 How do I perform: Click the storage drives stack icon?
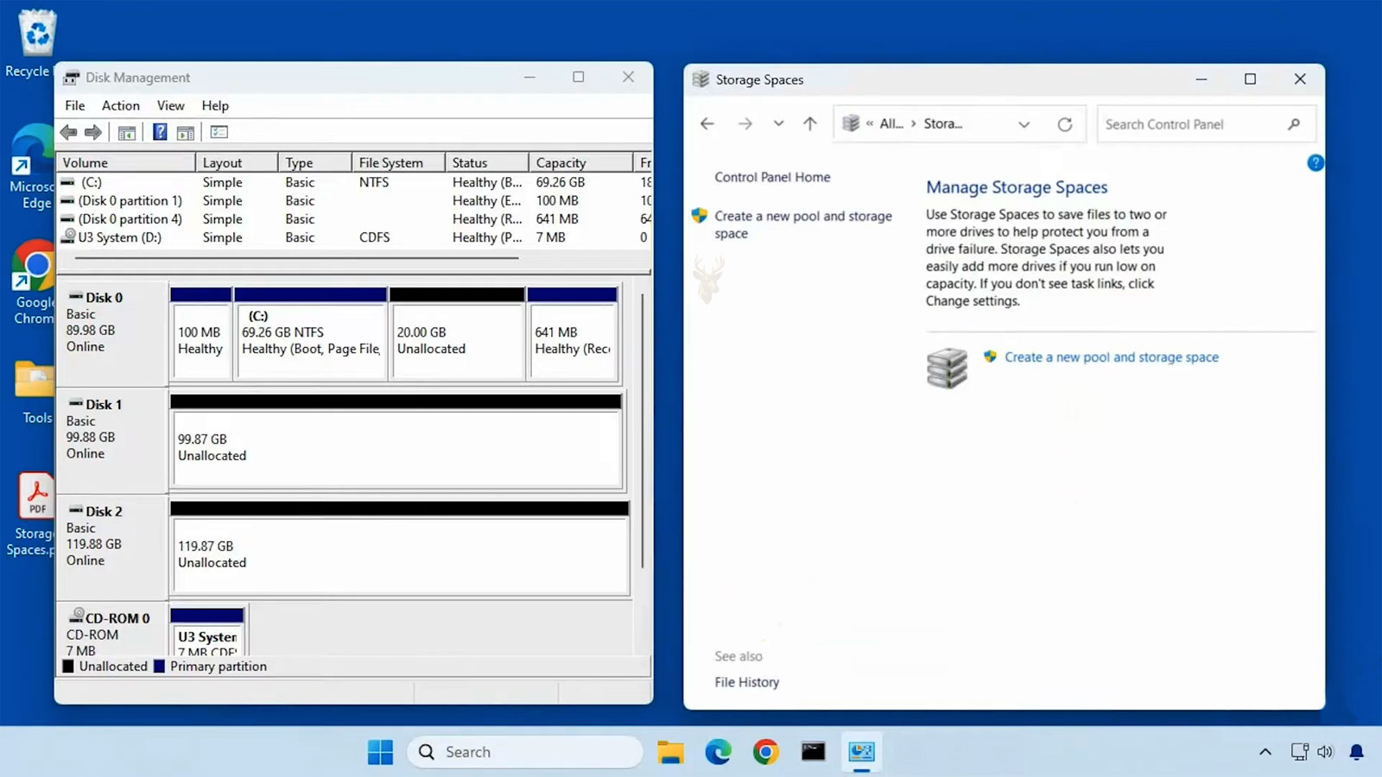point(947,368)
